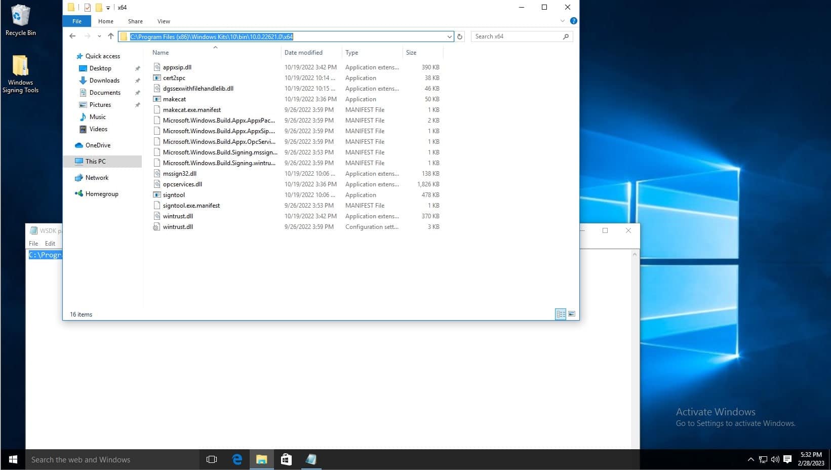Open Task View on the taskbar
This screenshot has height=470, width=831.
212,459
